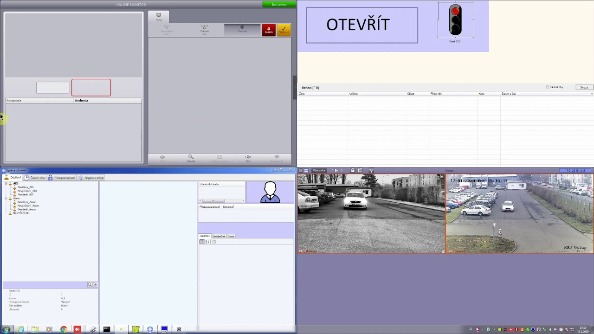
Task: Open the Windows Start menu
Action: (6, 329)
